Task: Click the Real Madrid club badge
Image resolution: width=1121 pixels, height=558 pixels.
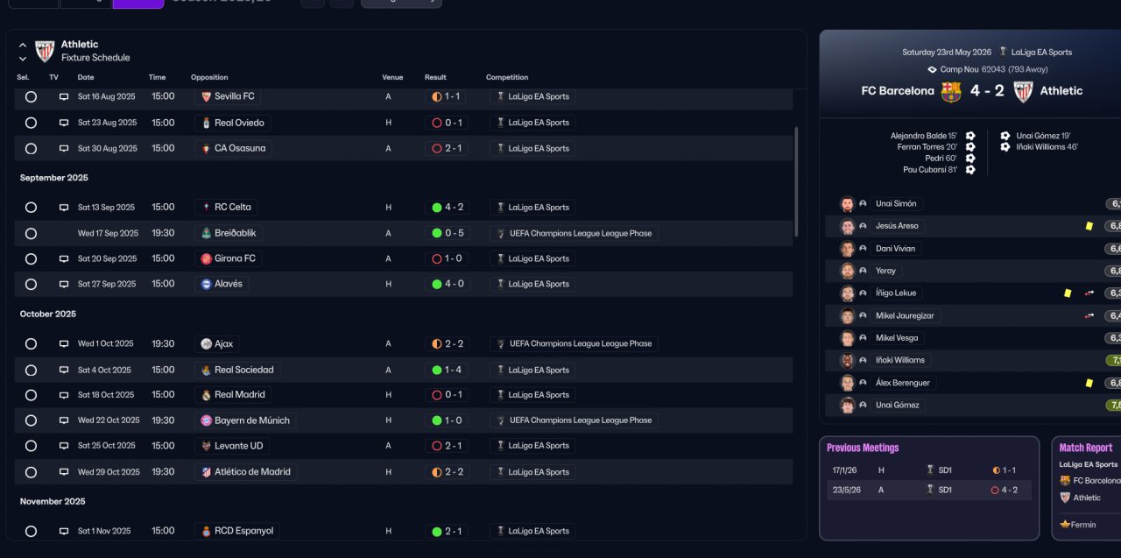Action: (x=206, y=395)
